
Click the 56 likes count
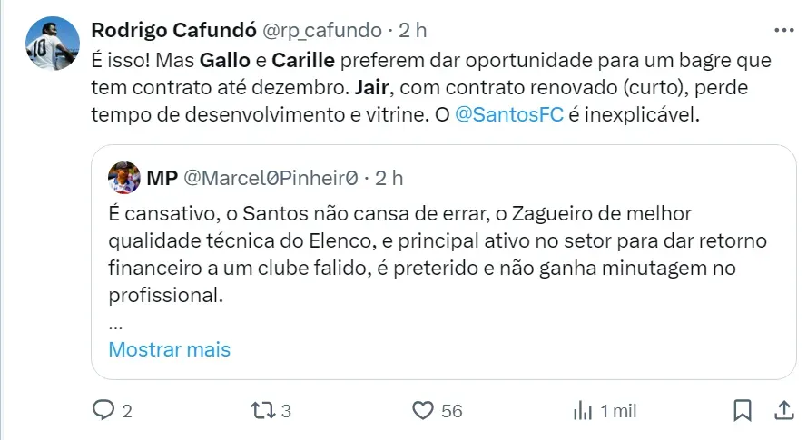[451, 411]
